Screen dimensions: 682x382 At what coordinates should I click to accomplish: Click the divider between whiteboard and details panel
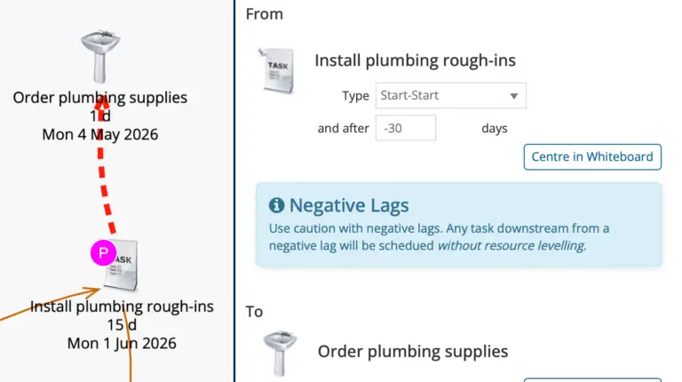235,191
